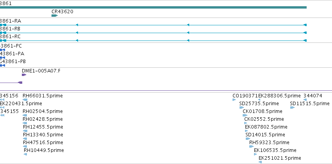This screenshot has height=164, width=332.
Task: Select the RH10449.5prime label text
Action: [44, 150]
